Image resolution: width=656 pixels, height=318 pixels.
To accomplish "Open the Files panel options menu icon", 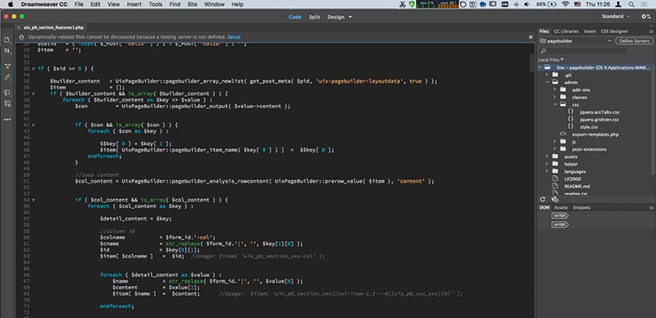I will tap(651, 31).
